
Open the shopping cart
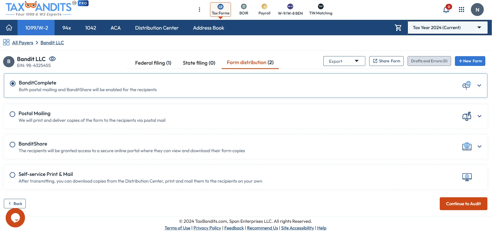398,28
